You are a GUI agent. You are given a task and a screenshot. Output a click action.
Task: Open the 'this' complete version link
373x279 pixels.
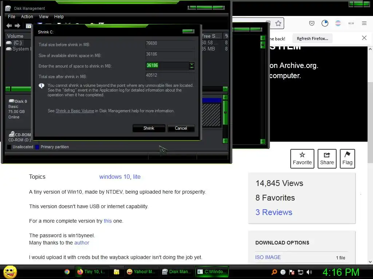(x=107, y=221)
